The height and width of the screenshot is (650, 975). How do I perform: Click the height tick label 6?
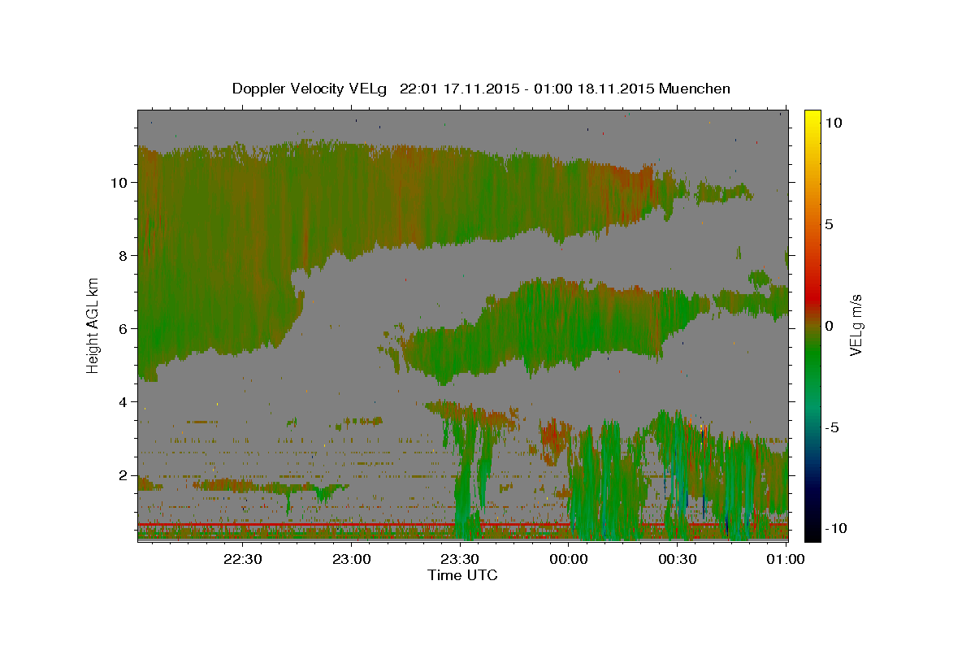(122, 328)
